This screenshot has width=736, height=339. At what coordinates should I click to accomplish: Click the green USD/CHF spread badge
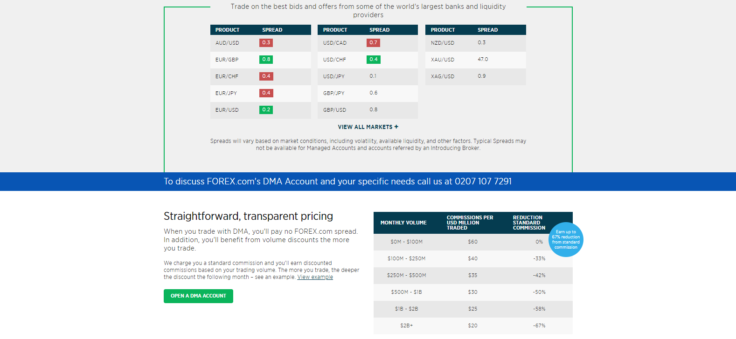point(373,60)
